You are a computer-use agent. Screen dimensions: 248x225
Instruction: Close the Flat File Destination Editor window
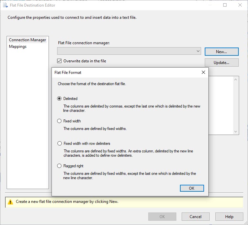pos(240,5)
